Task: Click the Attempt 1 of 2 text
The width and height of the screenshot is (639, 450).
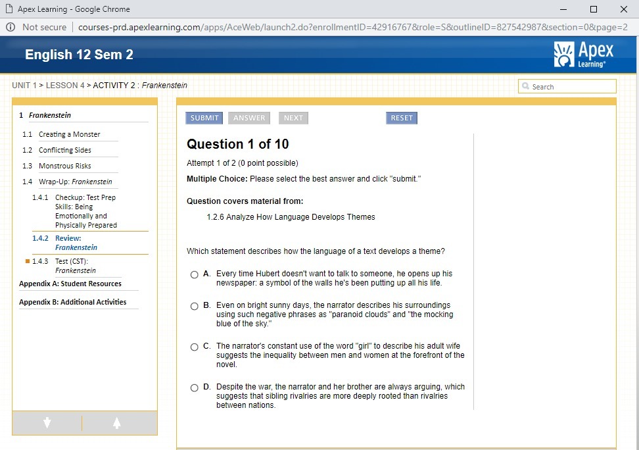Action: pos(243,163)
